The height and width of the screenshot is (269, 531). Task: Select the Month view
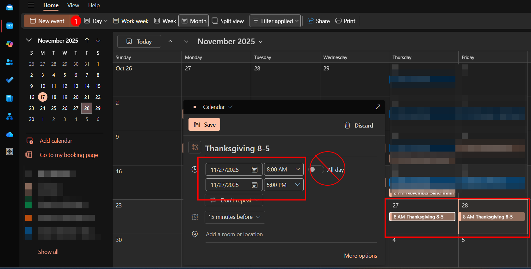tap(194, 21)
